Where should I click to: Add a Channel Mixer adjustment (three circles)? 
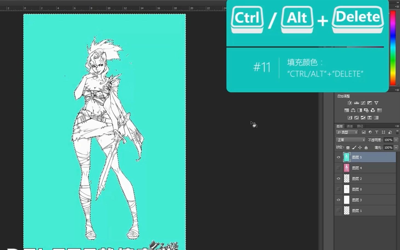373,110
